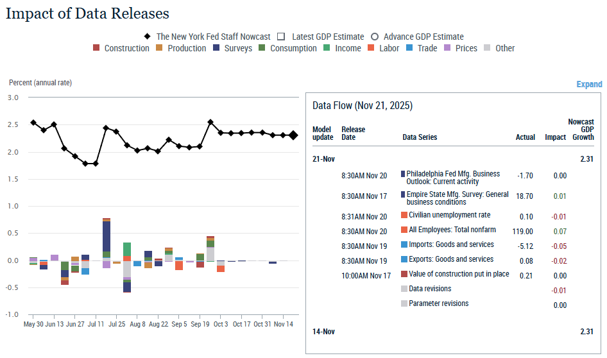Image resolution: width=607 pixels, height=358 pixels.
Task: Click the Advance GDP Estimate circle icon
Action: pos(375,37)
